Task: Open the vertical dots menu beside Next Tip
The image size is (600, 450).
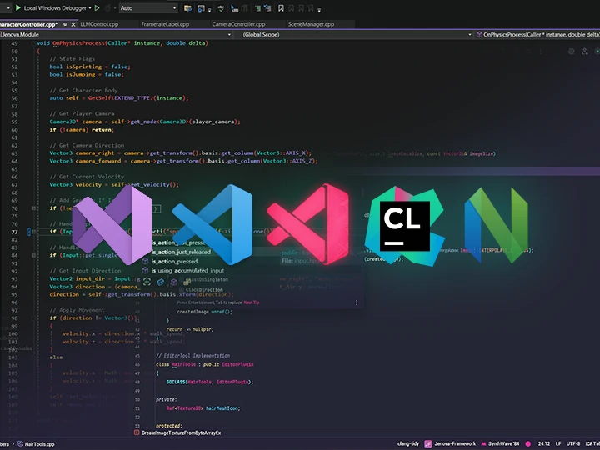Action: (357, 302)
